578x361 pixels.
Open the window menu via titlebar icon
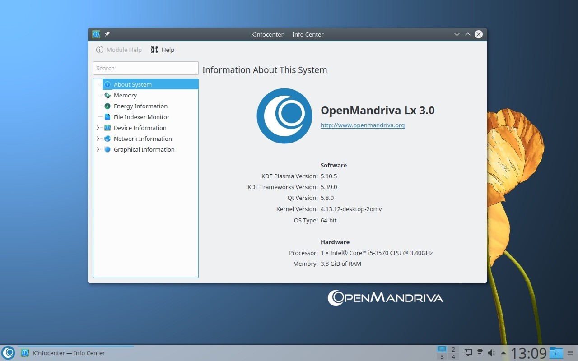96,34
